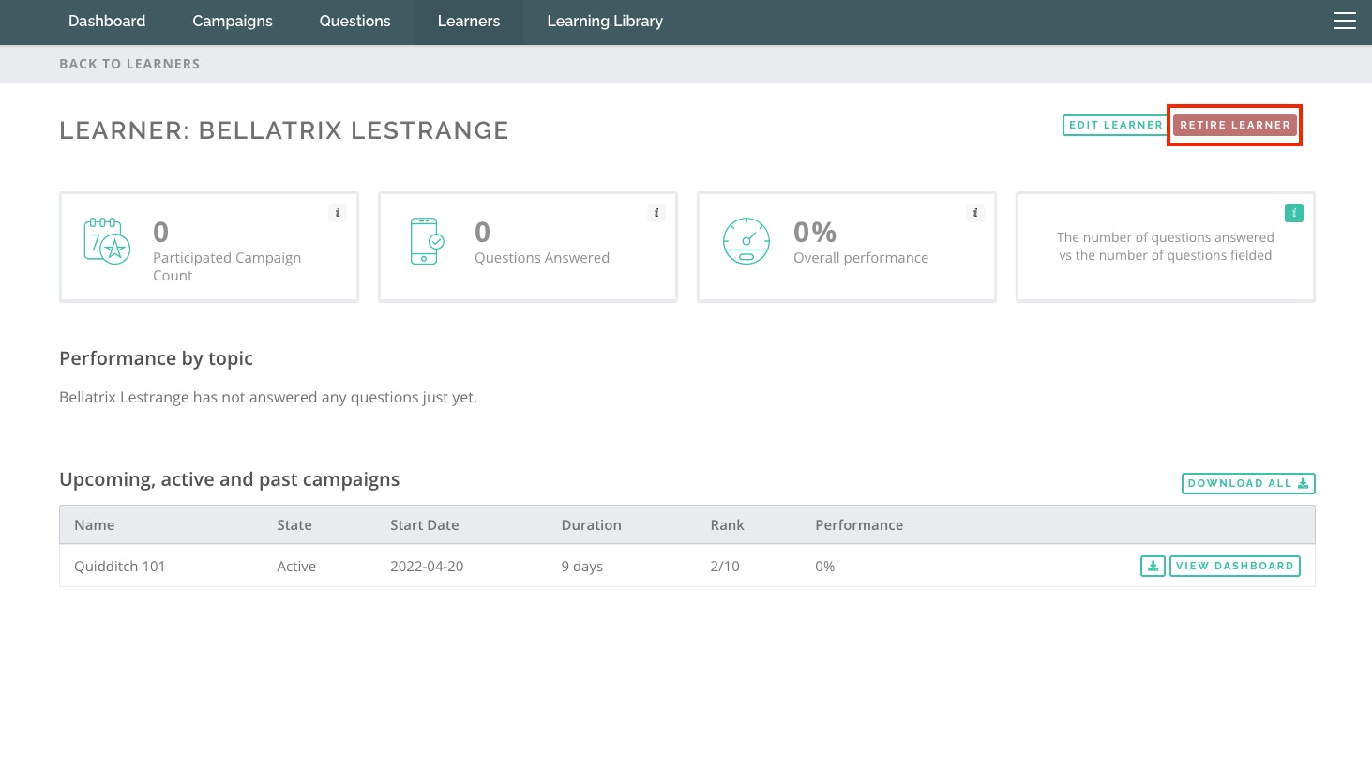Click the calendar star campaign icon
The image size is (1372, 773).
[x=107, y=241]
